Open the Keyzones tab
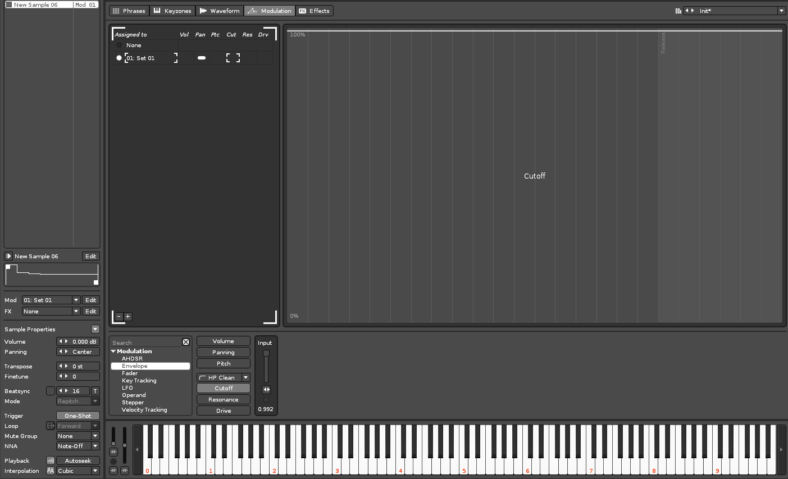Screen dimensions: 788x479 click(x=172, y=11)
